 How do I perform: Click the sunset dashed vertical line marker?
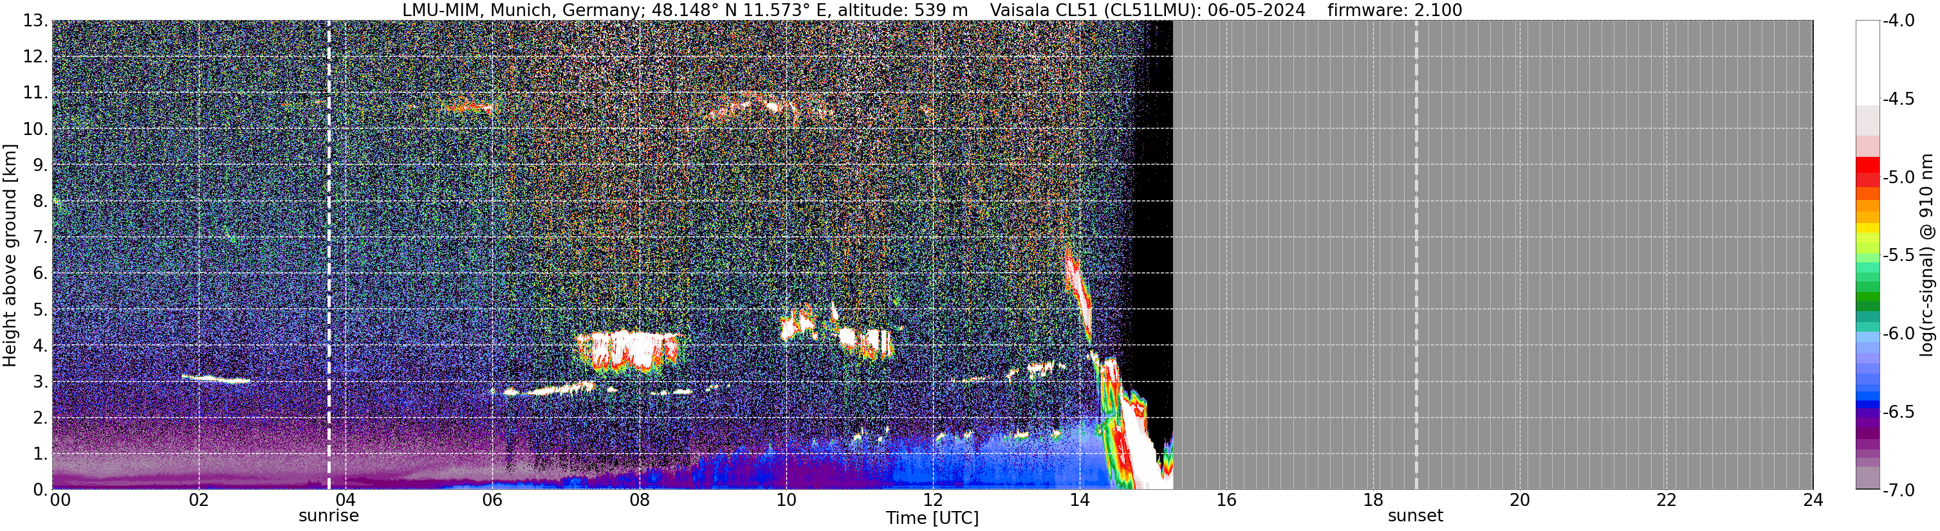click(x=1416, y=255)
